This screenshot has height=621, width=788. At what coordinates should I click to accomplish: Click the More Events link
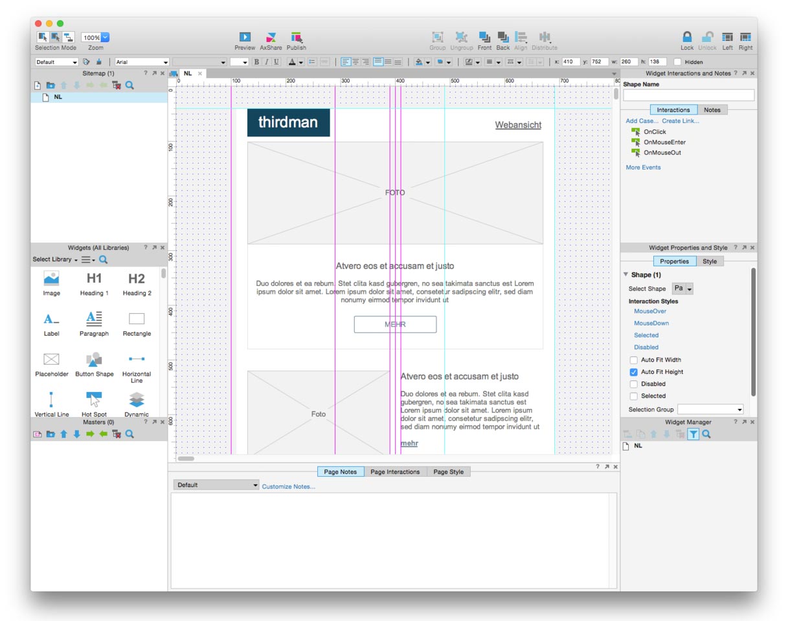click(x=643, y=168)
